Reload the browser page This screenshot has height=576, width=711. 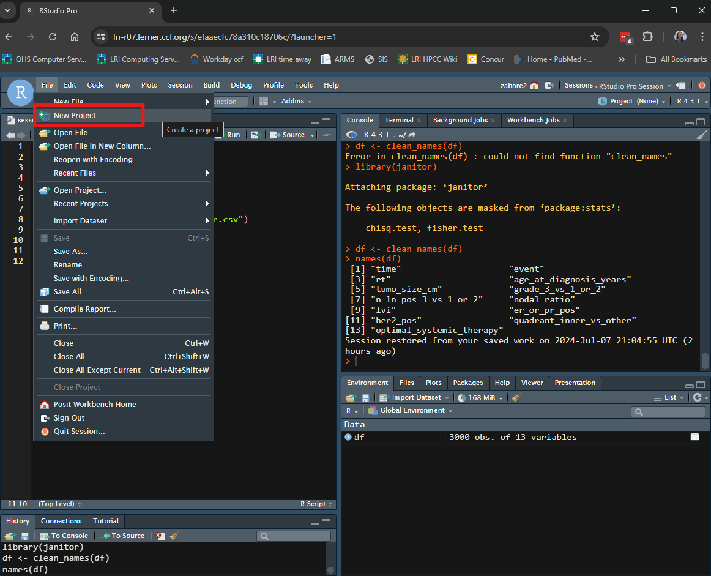pyautogui.click(x=53, y=37)
